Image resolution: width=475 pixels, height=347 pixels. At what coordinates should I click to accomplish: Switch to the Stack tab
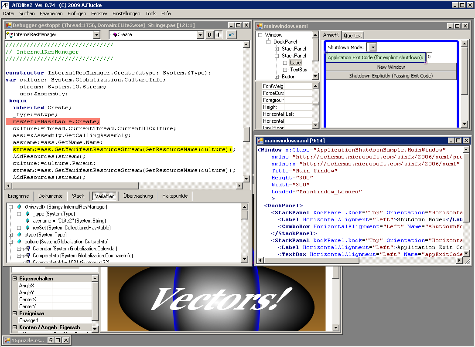[x=78, y=196]
